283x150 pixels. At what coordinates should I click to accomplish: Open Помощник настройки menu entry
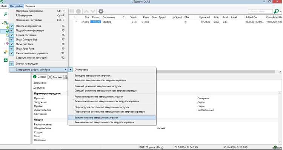point(39,20)
